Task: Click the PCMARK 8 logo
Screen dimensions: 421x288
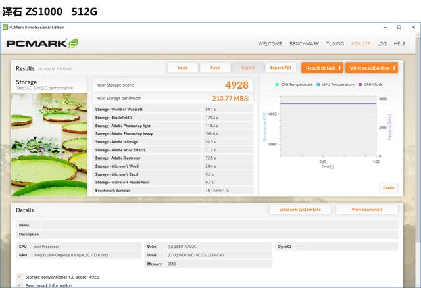Action: (42, 43)
